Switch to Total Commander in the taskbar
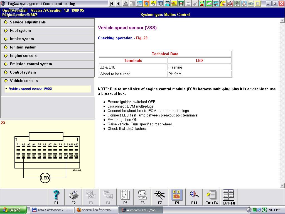 [51, 210]
